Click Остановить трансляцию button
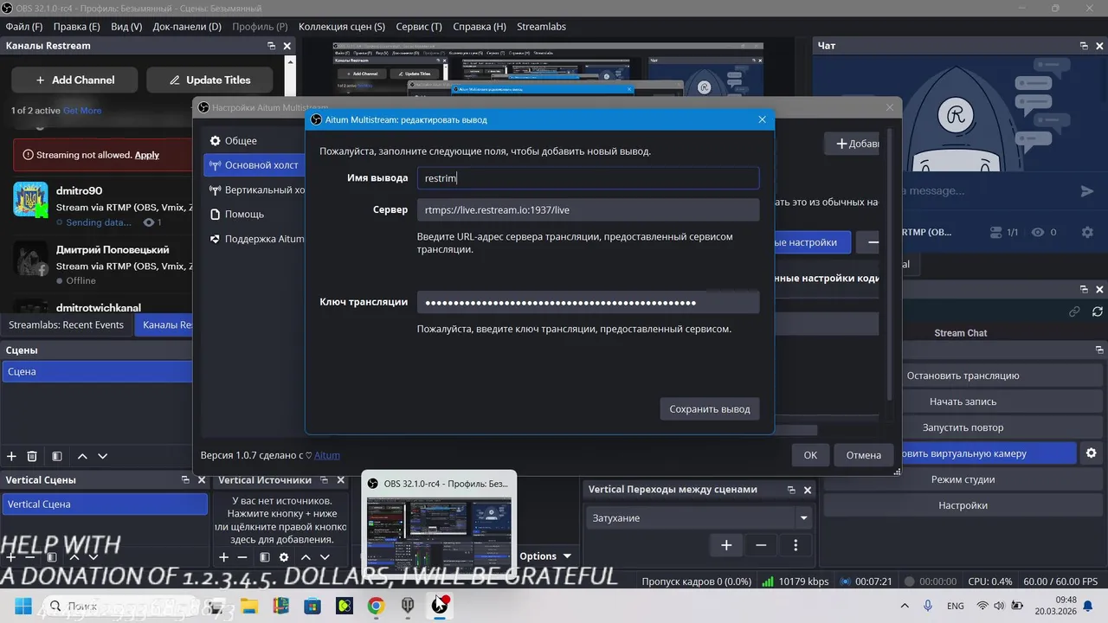The height and width of the screenshot is (623, 1108). [x=963, y=376]
